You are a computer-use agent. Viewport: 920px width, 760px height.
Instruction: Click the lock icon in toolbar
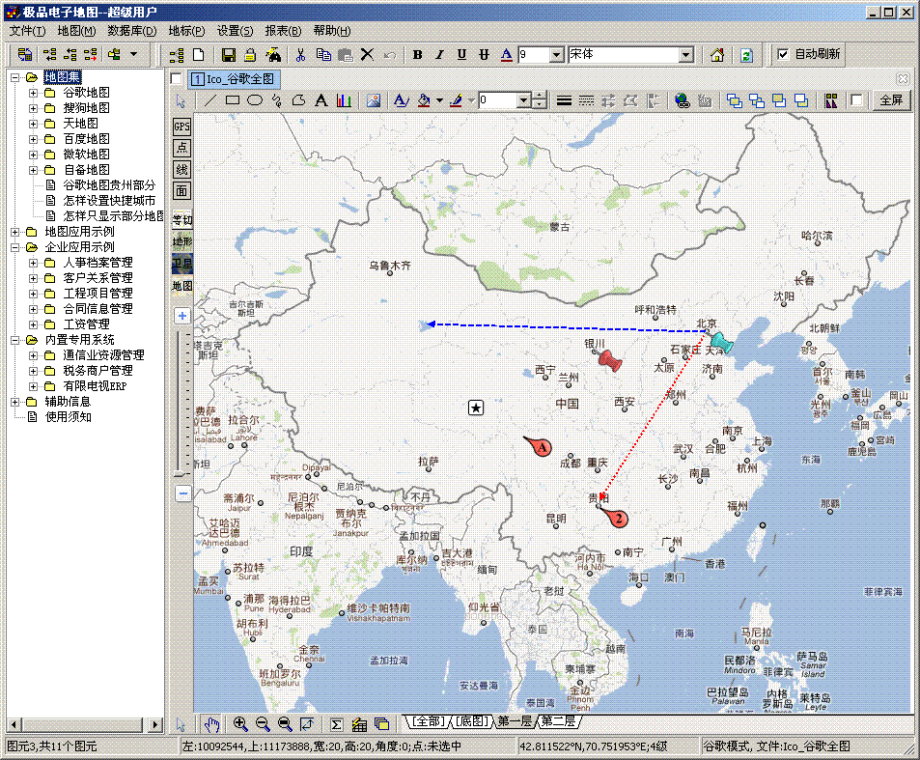(x=250, y=55)
